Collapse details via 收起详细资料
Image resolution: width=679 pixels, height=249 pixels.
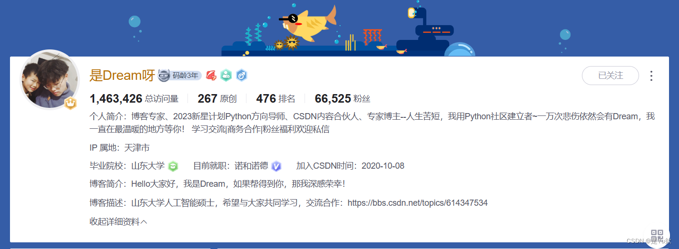[x=118, y=221]
